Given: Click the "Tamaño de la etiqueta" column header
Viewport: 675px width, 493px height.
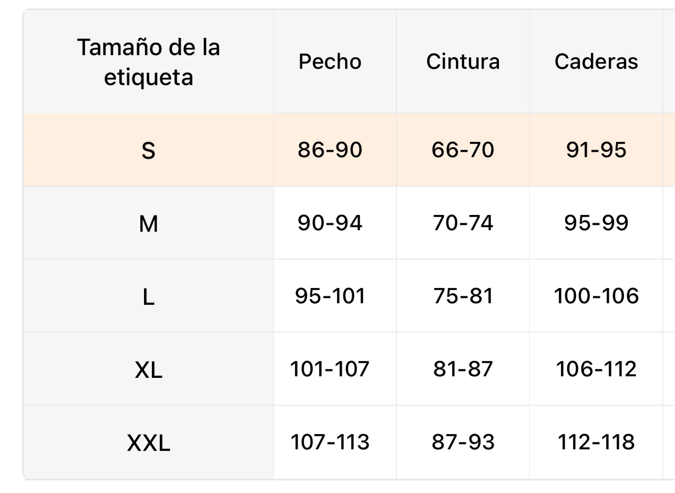Looking at the screenshot, I should pyautogui.click(x=148, y=62).
